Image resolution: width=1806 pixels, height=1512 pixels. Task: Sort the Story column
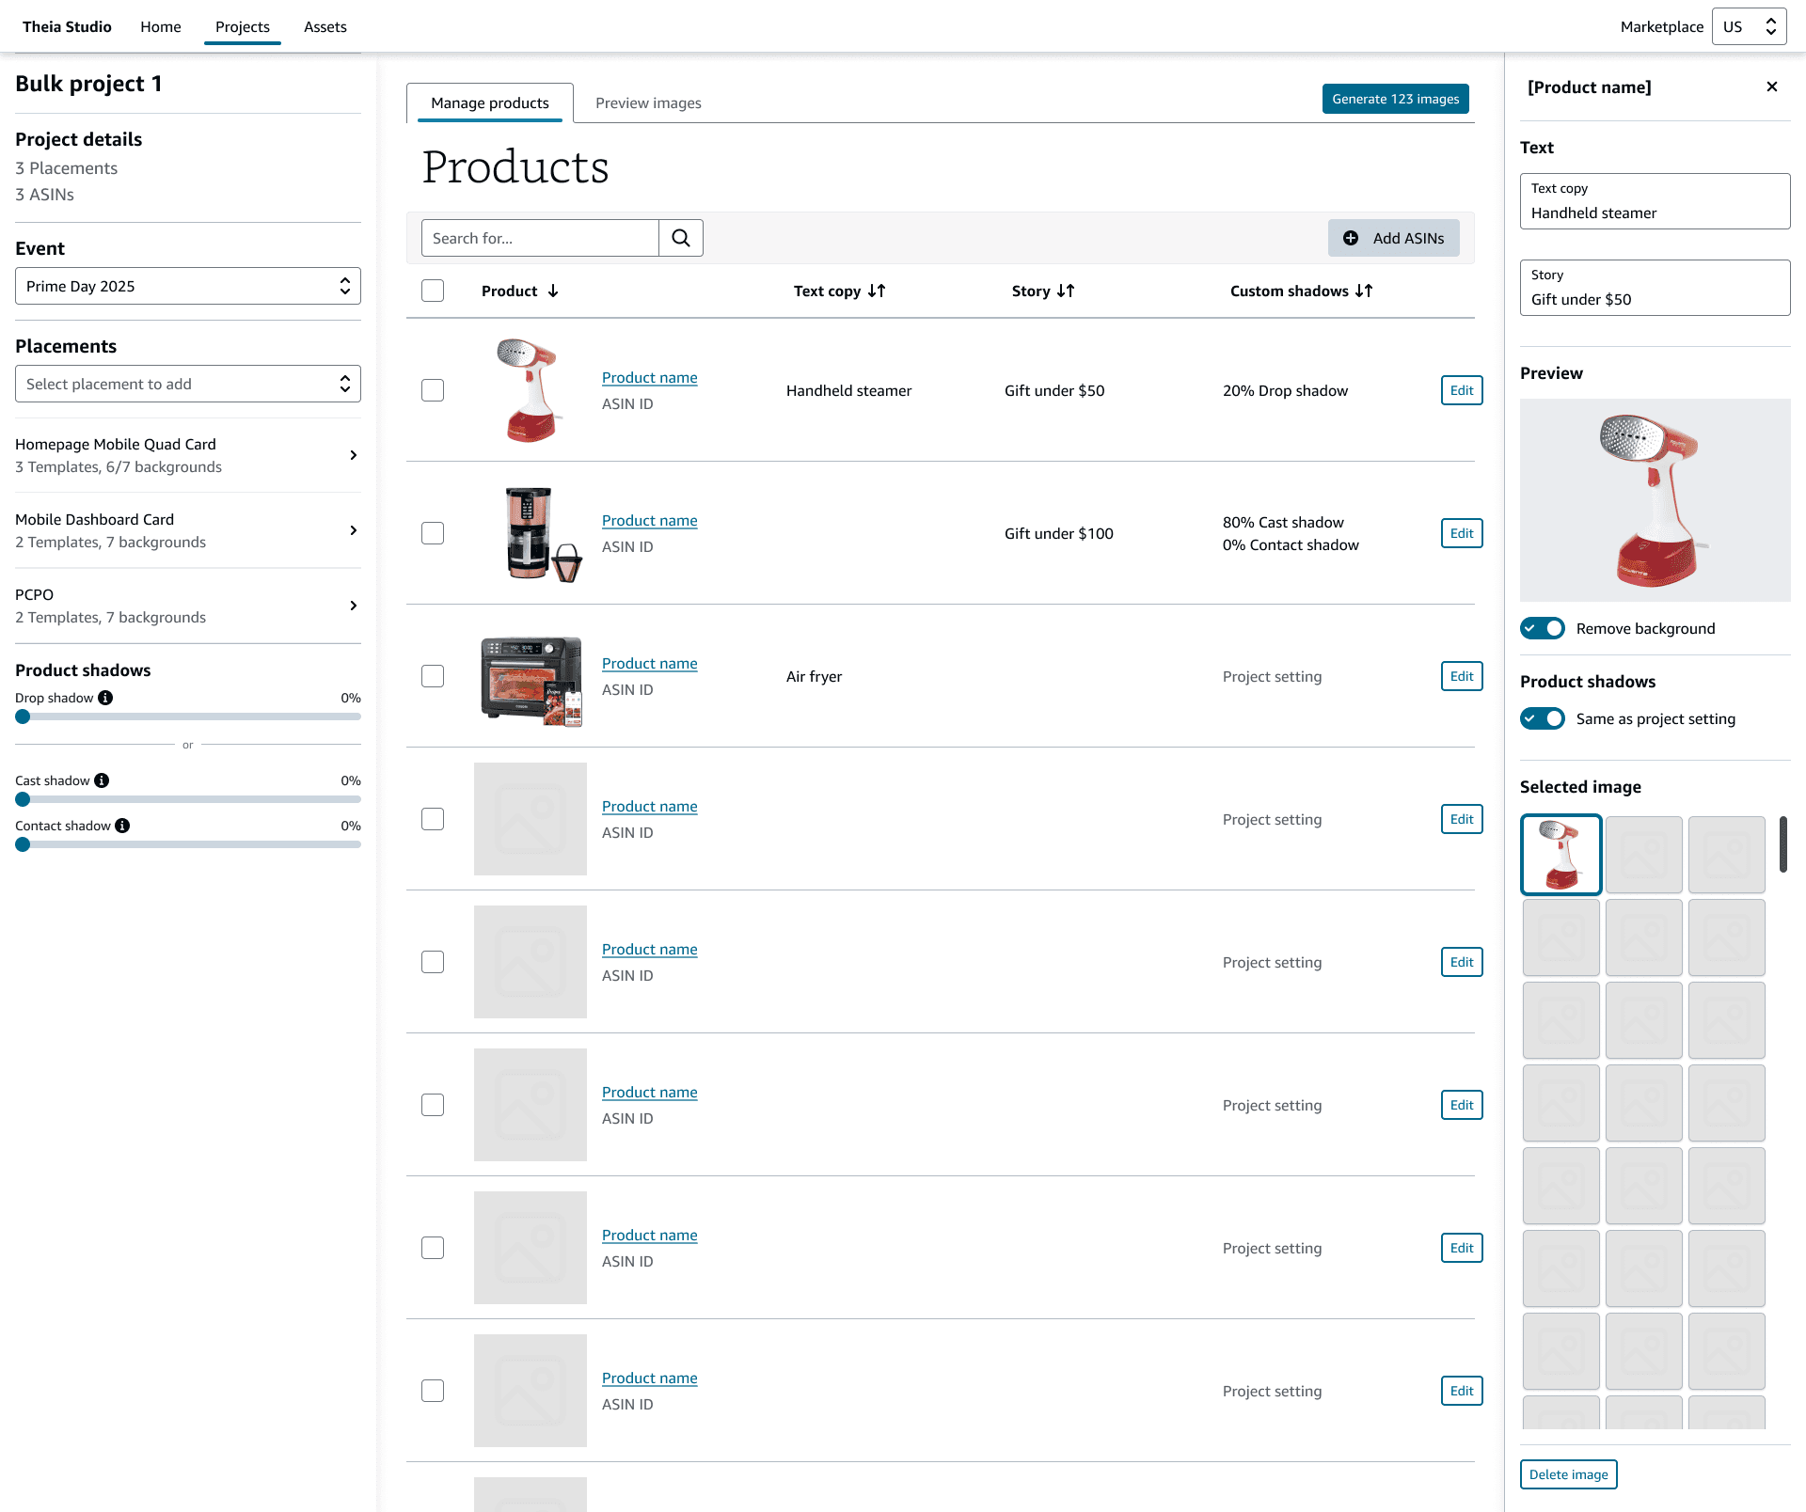click(1066, 291)
